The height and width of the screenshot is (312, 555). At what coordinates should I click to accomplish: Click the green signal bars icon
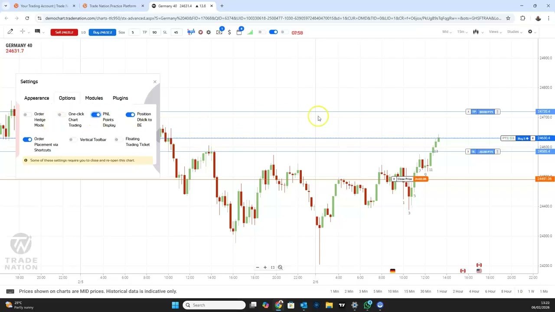pyautogui.click(x=250, y=32)
